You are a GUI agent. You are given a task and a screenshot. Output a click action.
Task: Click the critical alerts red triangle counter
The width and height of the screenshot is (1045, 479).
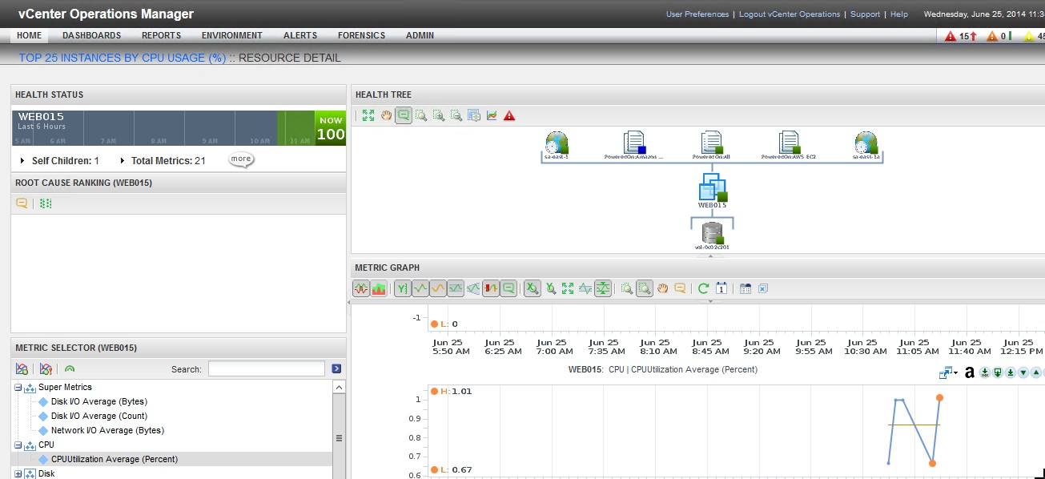[x=951, y=36]
